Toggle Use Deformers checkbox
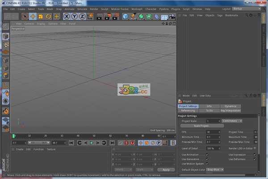 pos(255,159)
